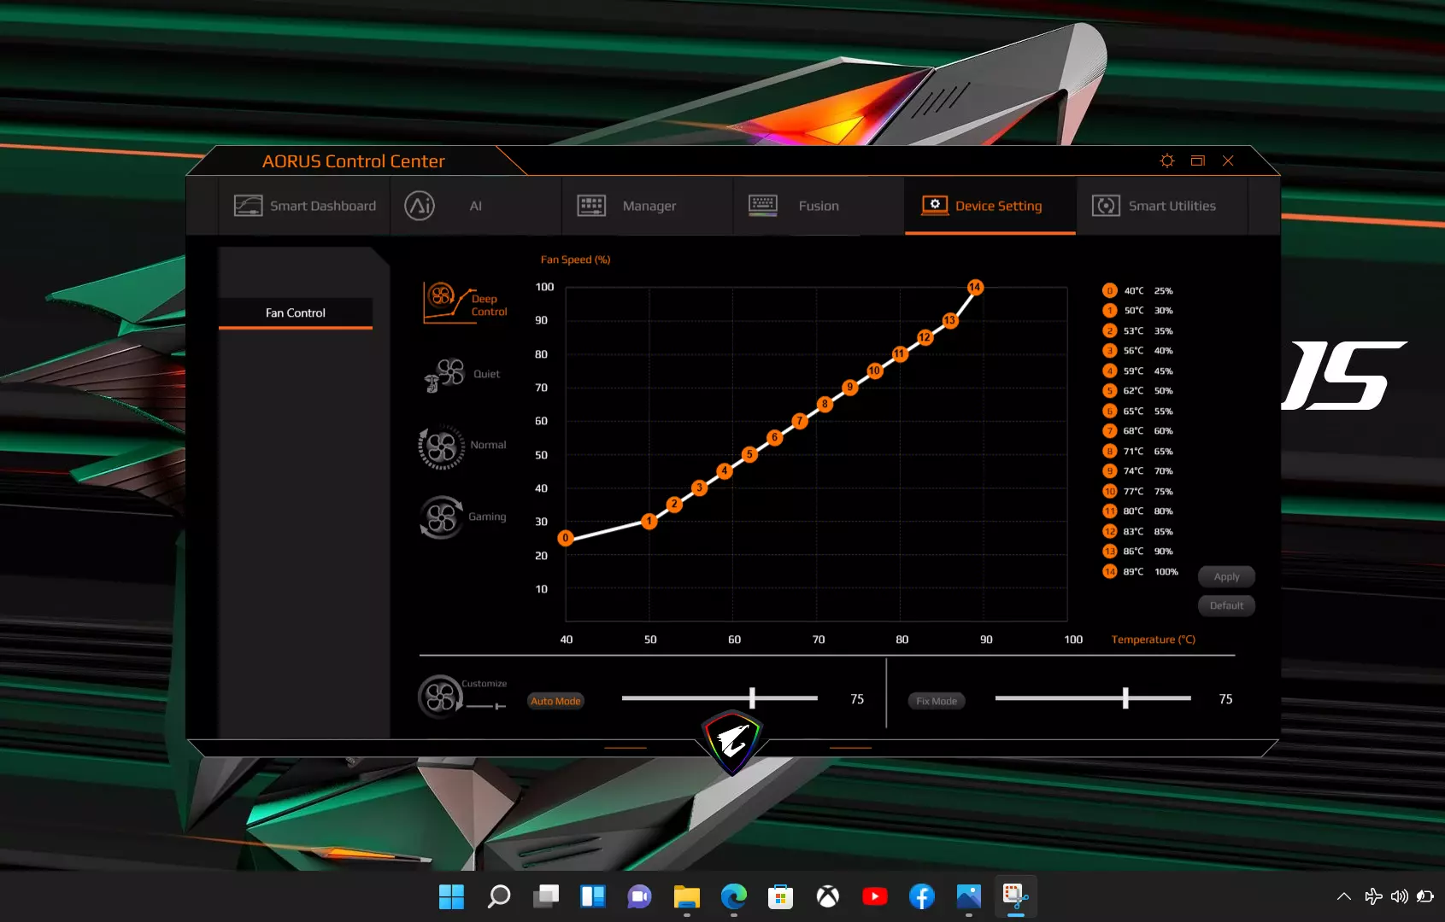Select curve point 14 on the graph
The height and width of the screenshot is (922, 1445).
(975, 287)
